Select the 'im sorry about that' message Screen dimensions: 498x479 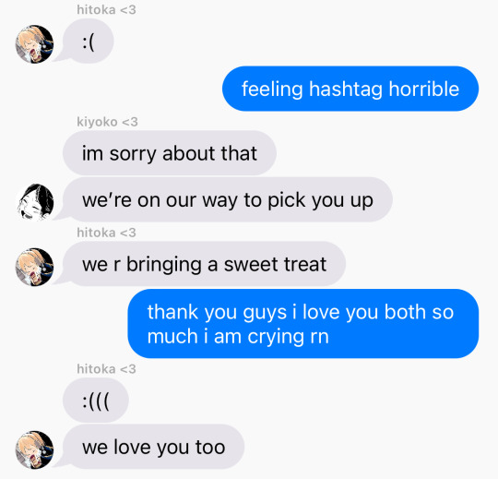tap(170, 153)
